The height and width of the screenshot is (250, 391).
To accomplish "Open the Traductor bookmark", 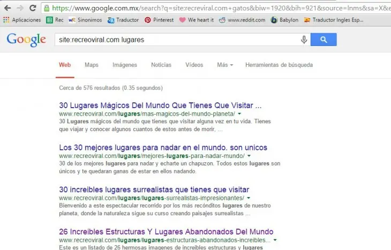I will click(123, 20).
